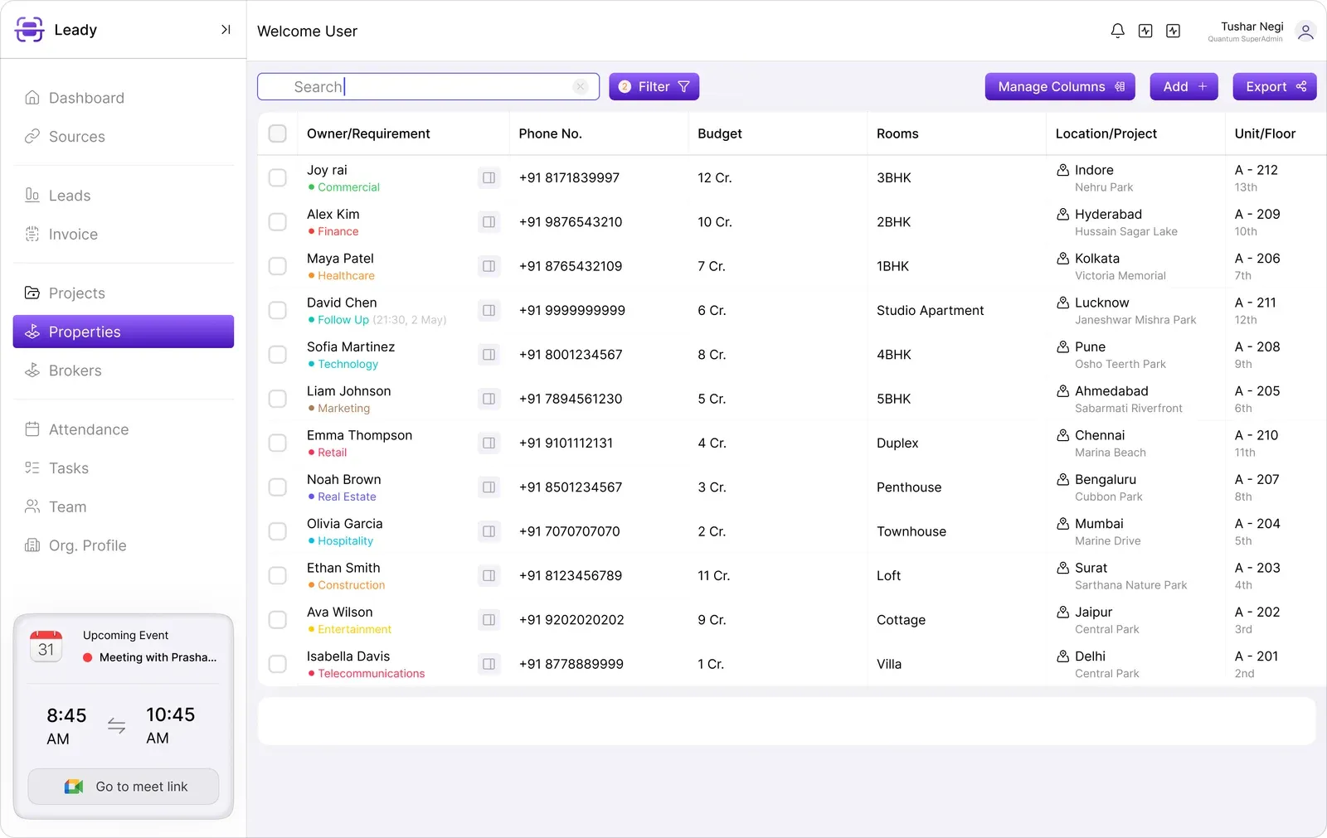This screenshot has width=1327, height=838.
Task: Open the notifications bell
Action: [1117, 31]
